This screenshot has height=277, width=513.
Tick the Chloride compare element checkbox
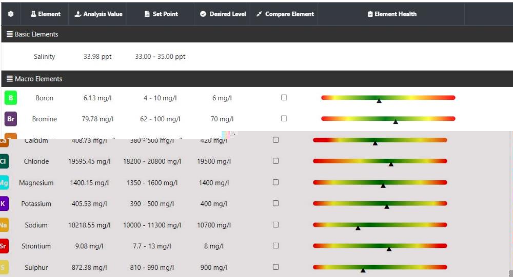tap(276, 161)
